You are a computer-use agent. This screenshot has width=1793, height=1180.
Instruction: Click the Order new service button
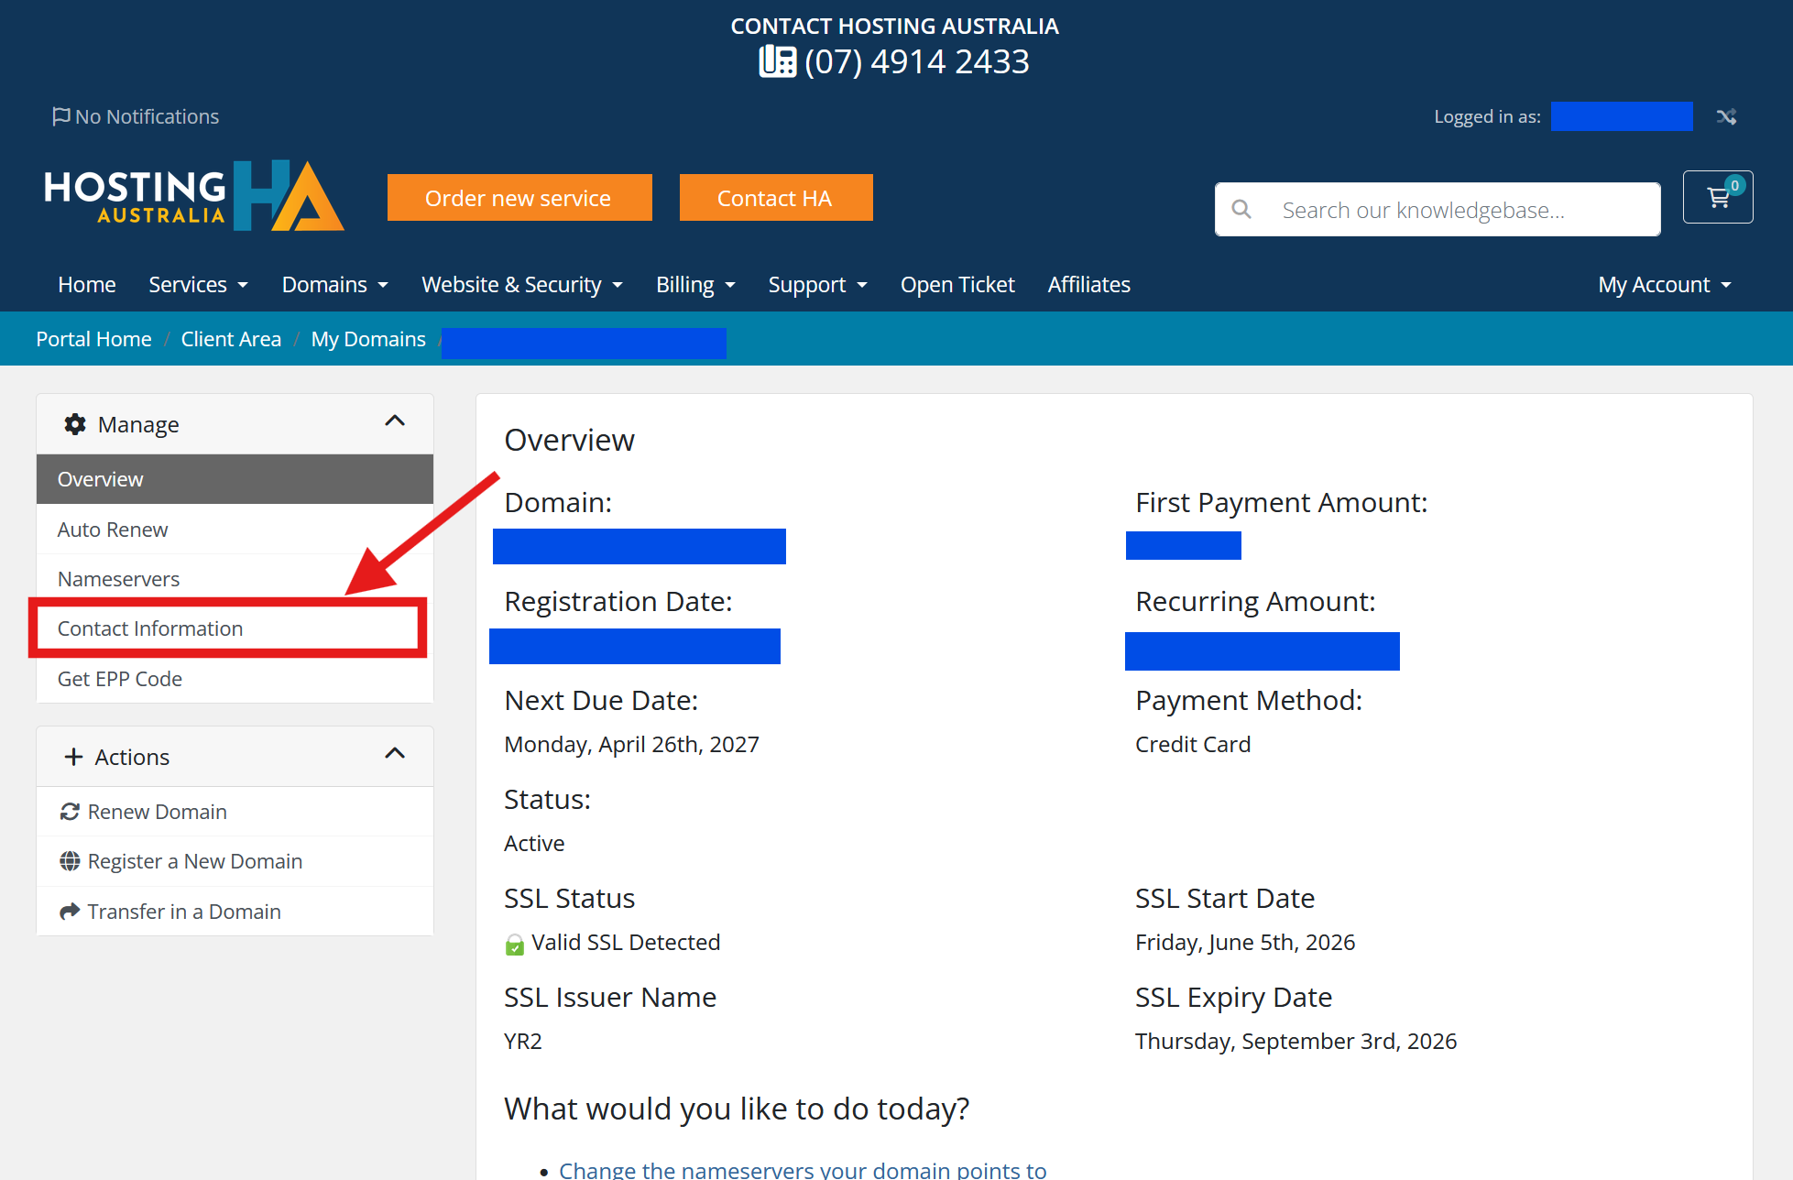click(519, 198)
